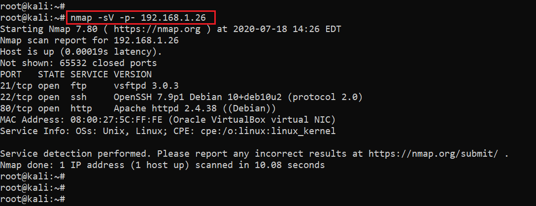Click the STATE column header
The height and width of the screenshot is (206, 536).
[51, 74]
